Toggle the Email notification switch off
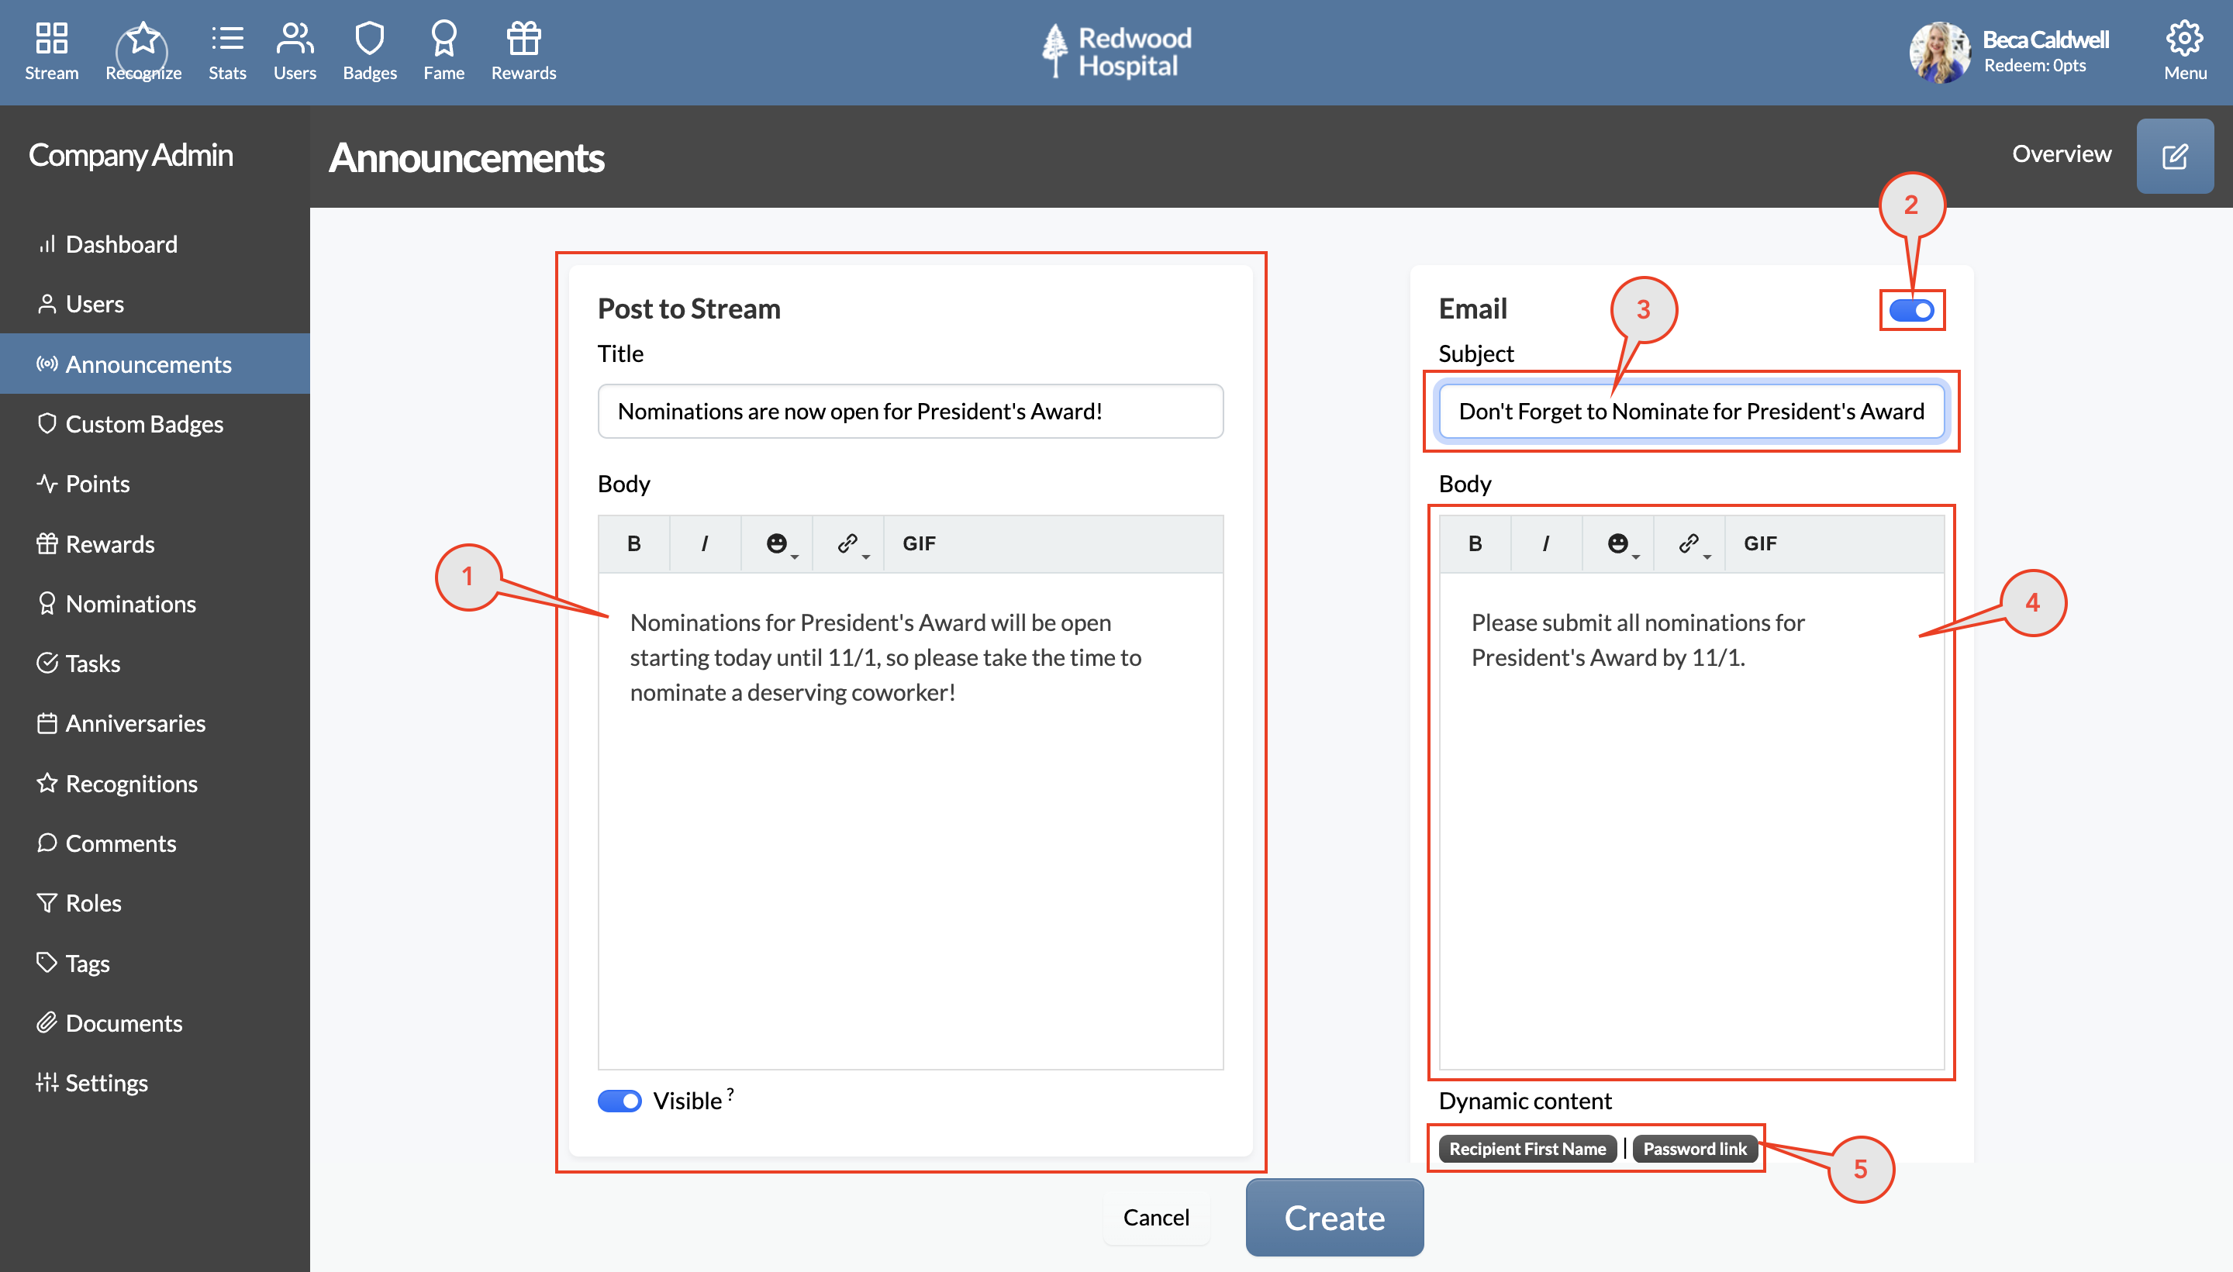The image size is (2233, 1272). pos(1910,310)
